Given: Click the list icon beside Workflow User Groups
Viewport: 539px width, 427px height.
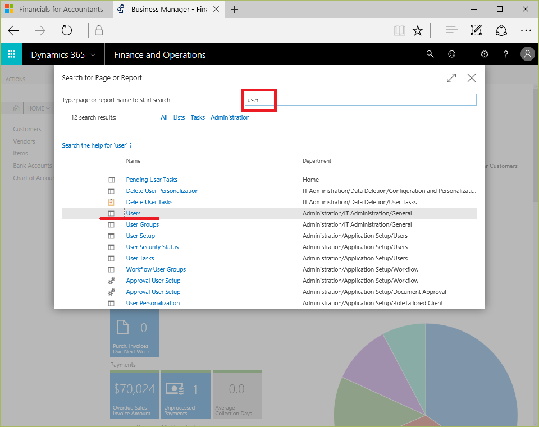Looking at the screenshot, I should [111, 270].
